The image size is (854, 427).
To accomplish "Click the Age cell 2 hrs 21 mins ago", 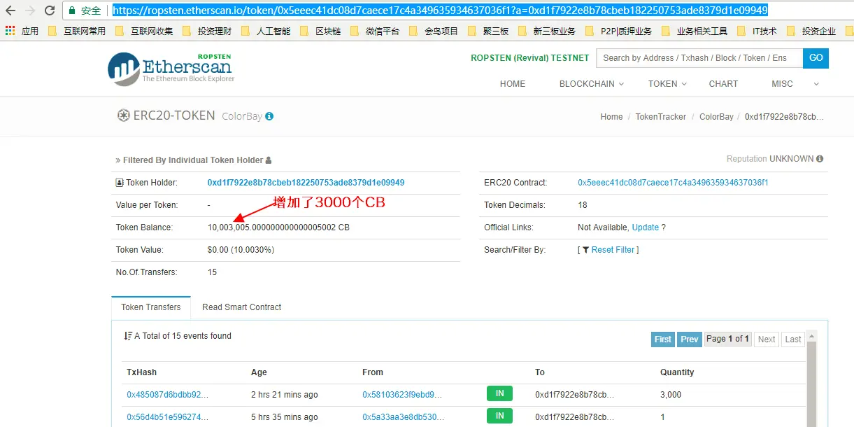I will (x=285, y=395).
